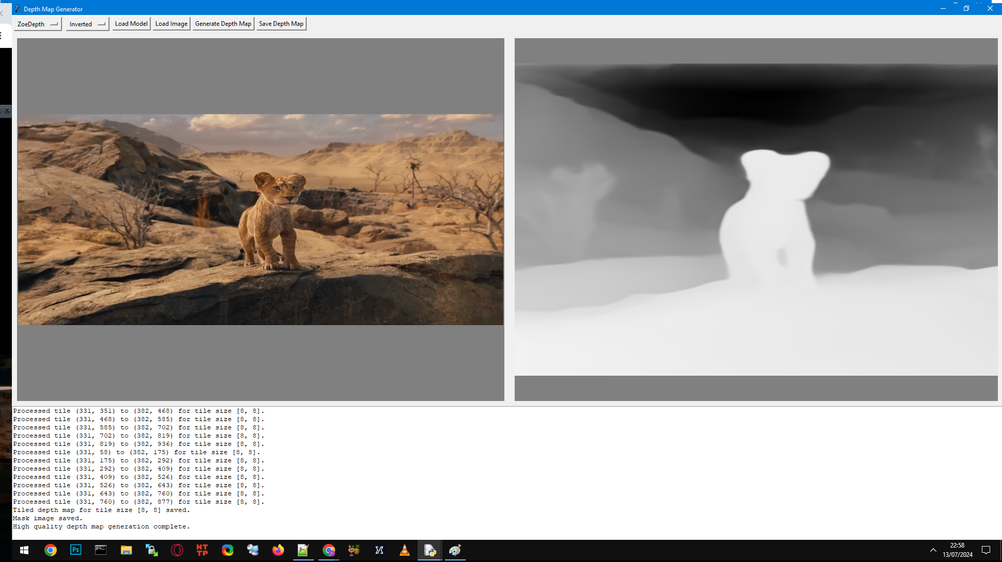Open the red HTTP app taskbar icon
The width and height of the screenshot is (1002, 562).
coord(202,550)
